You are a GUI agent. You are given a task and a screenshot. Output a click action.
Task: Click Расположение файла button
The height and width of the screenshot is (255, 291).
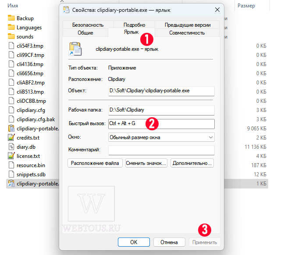click(x=95, y=163)
